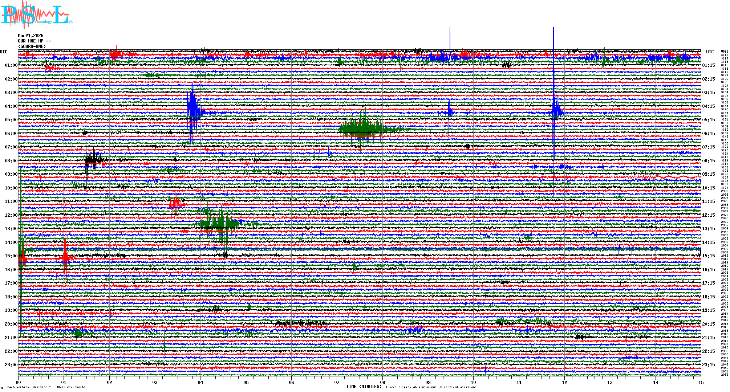Click the (GOURA-HNE) station name text
The height and width of the screenshot is (392, 730).
tap(32, 46)
